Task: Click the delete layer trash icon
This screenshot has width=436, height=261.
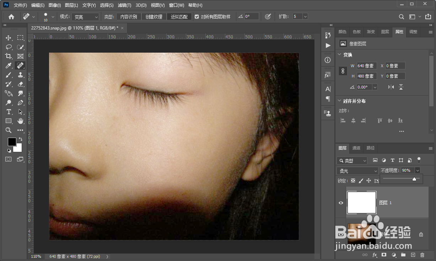Action: click(422, 255)
